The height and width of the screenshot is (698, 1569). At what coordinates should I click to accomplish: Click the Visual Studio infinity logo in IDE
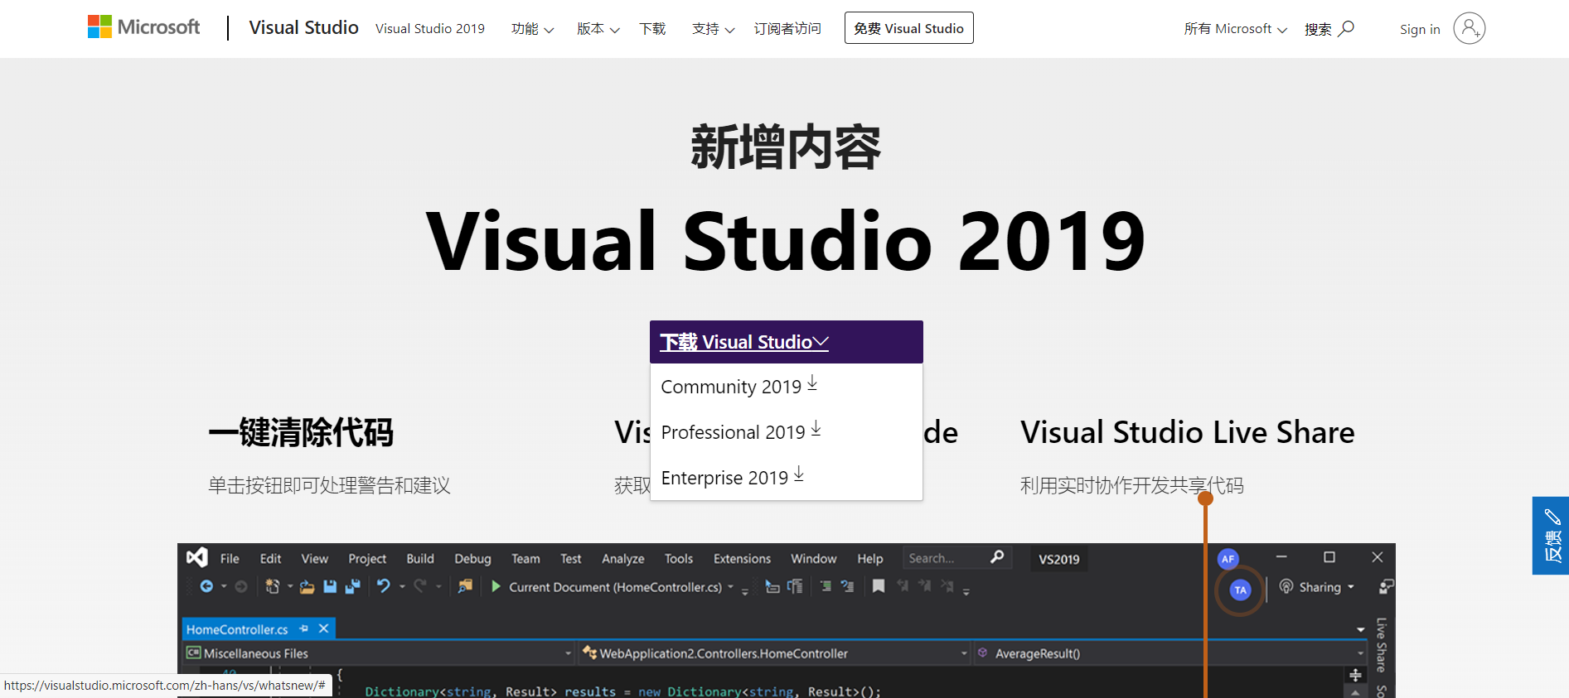click(x=197, y=557)
